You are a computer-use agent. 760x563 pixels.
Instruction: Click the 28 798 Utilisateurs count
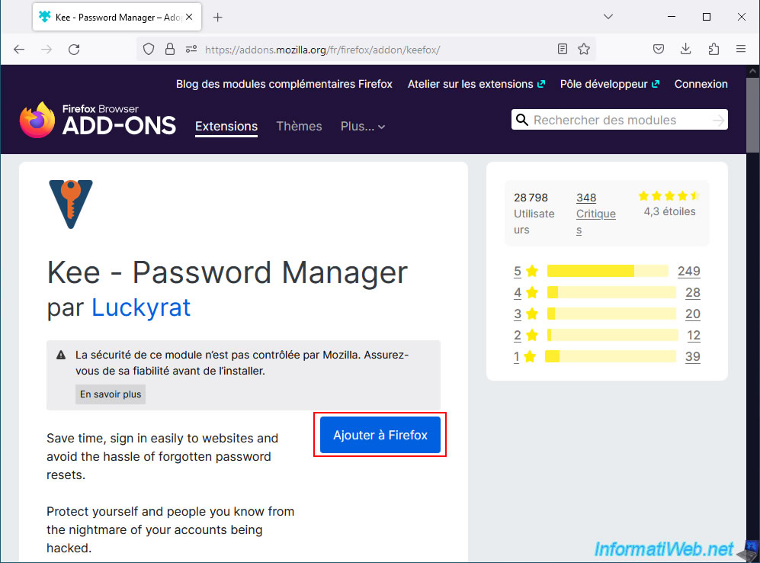[x=534, y=214]
